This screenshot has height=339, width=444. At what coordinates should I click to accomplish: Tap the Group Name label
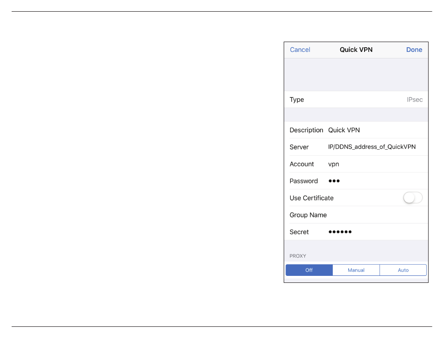(x=308, y=215)
